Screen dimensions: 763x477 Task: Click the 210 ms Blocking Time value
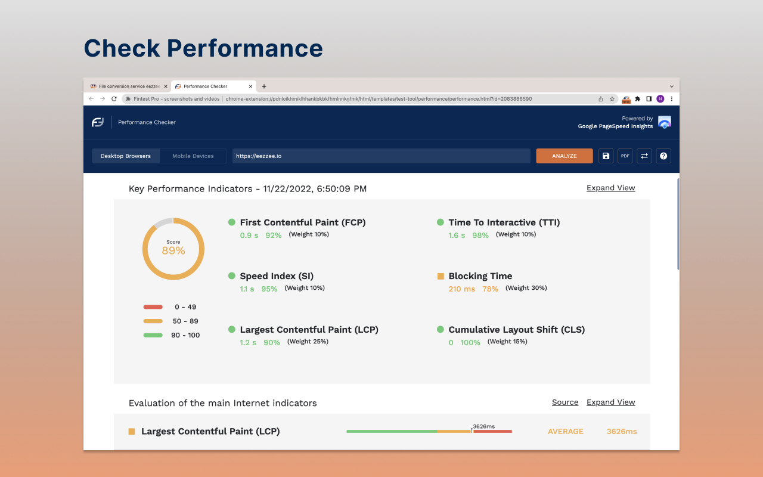[x=462, y=289]
